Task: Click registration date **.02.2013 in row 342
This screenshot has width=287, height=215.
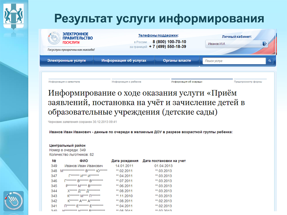Action: (x=164, y=201)
